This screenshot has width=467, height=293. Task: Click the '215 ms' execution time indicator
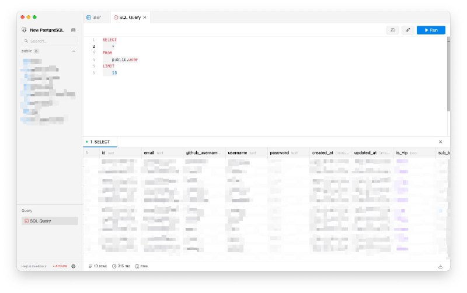pos(121,266)
